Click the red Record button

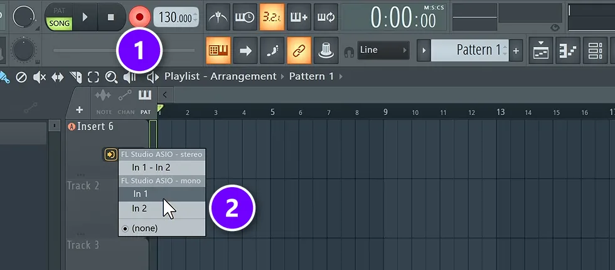pyautogui.click(x=139, y=17)
